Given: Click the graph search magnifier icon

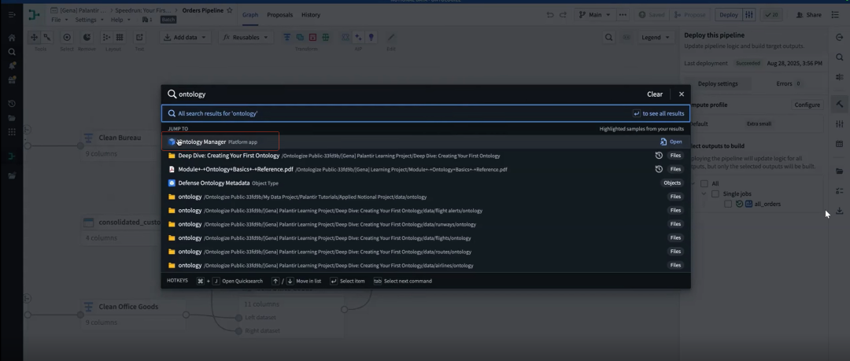Looking at the screenshot, I should pos(608,38).
